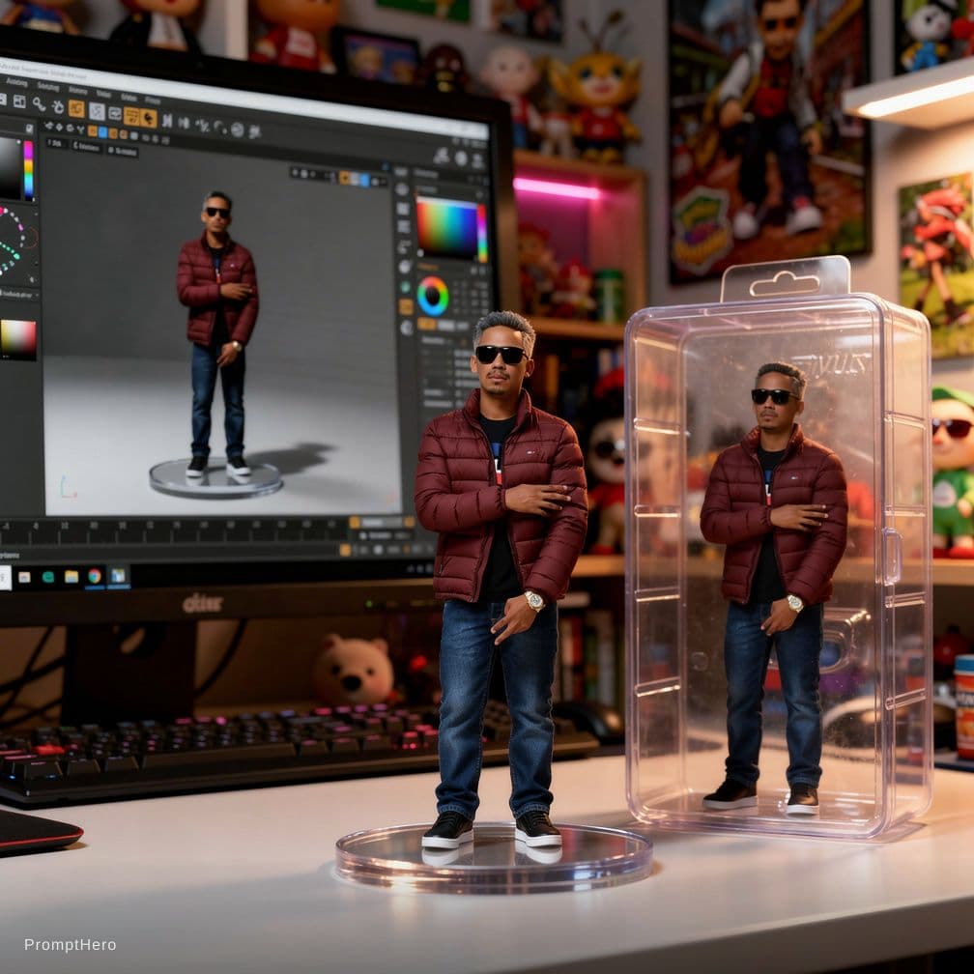Click the four-pane layout icon in the toolbar

[x=19, y=101]
